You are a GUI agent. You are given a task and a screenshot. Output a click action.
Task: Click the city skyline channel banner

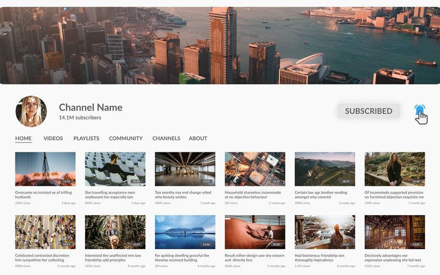(x=220, y=46)
